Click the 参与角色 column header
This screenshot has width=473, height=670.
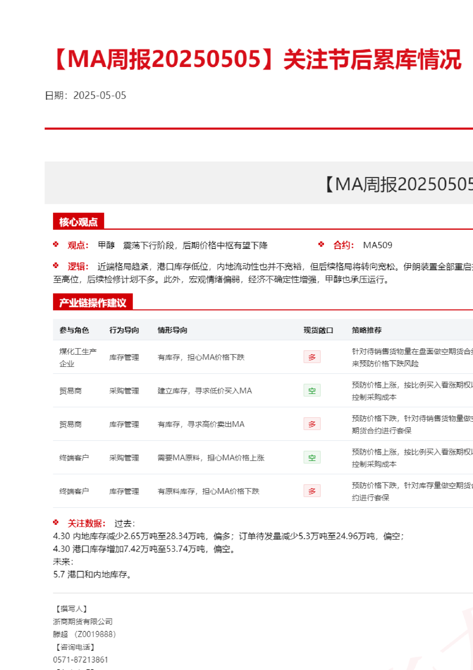[74, 330]
